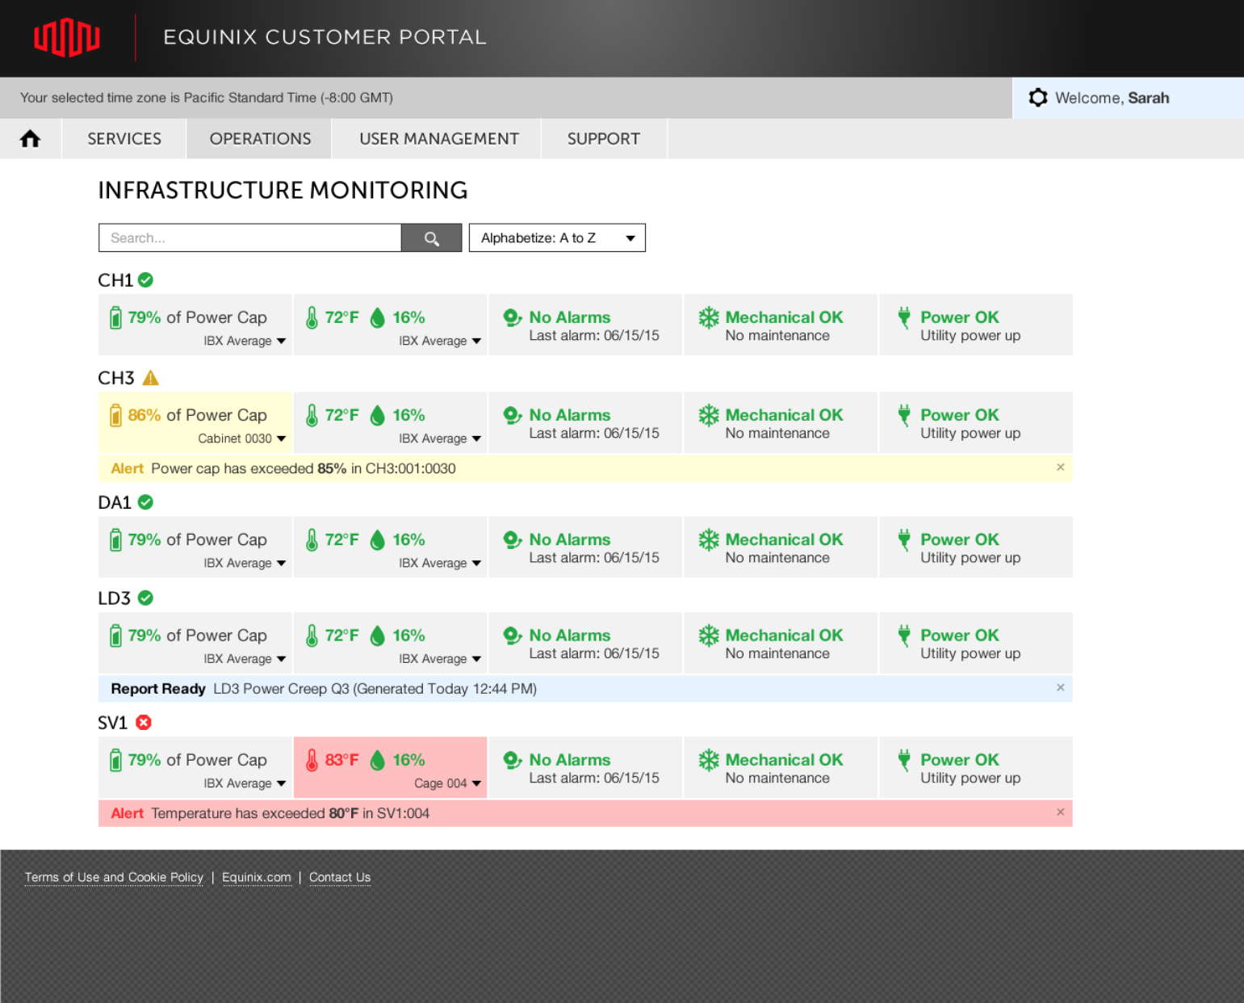Dismiss the CH3 power cap alert
Image resolution: width=1244 pixels, height=1003 pixels.
point(1061,468)
